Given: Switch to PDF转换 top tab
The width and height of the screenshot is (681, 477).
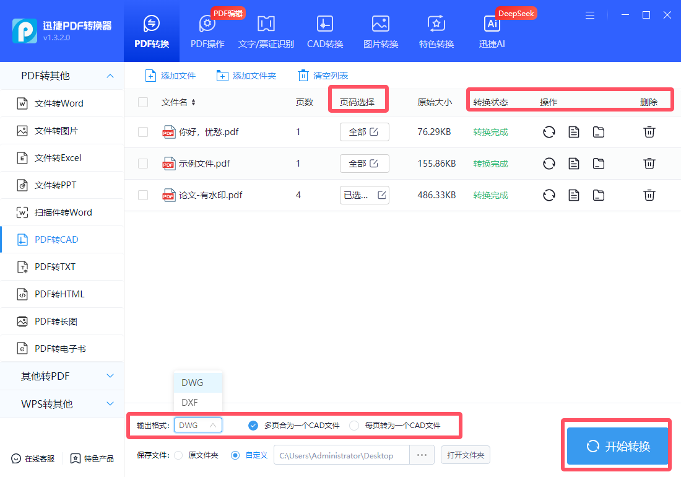Looking at the screenshot, I should coord(152,32).
